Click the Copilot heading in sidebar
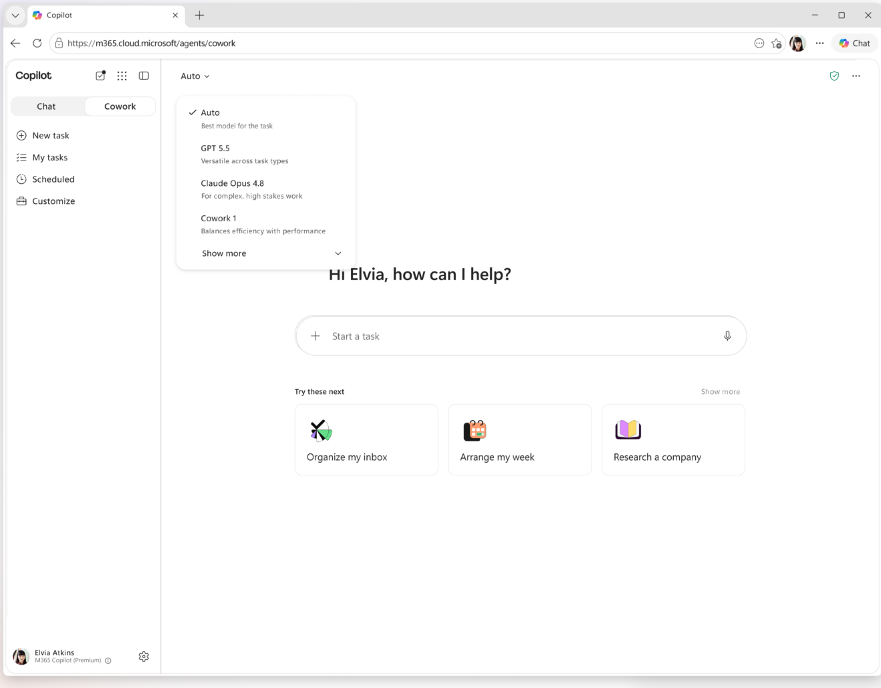The width and height of the screenshot is (881, 688). [x=33, y=76]
